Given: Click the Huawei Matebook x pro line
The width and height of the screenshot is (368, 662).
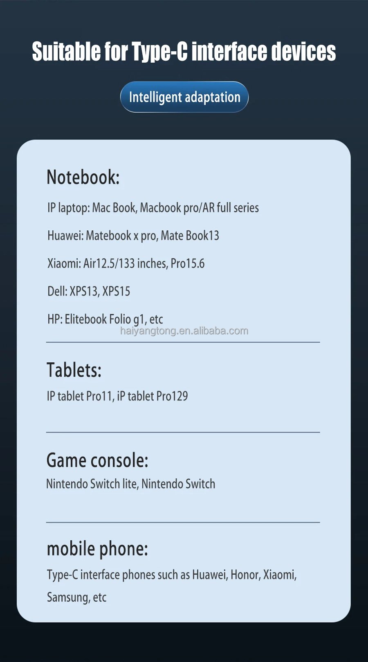Looking at the screenshot, I should [x=133, y=236].
